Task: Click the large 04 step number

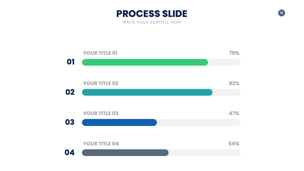Action: pos(70,153)
